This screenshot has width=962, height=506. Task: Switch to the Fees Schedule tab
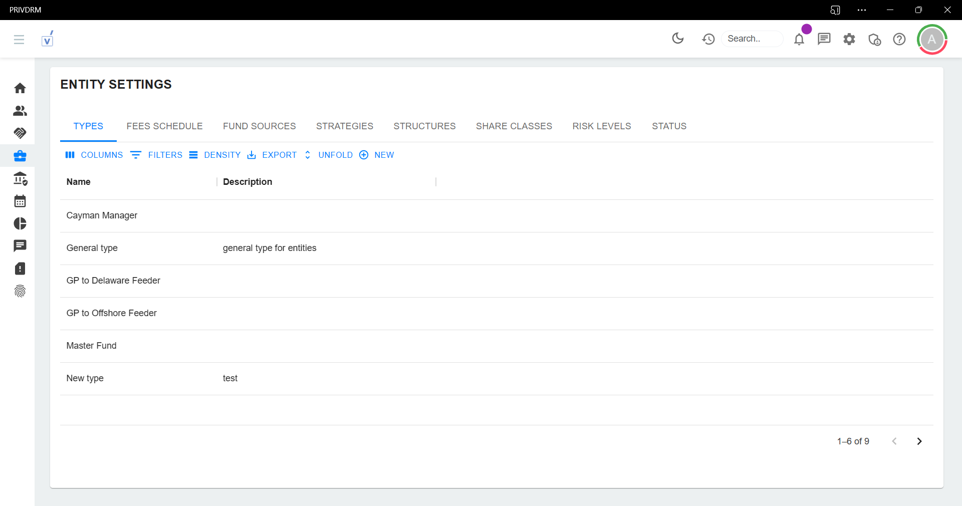pos(164,126)
